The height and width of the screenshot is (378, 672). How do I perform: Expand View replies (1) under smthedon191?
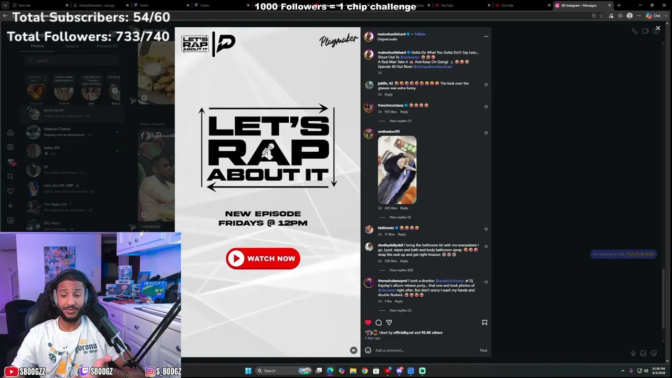(400, 217)
